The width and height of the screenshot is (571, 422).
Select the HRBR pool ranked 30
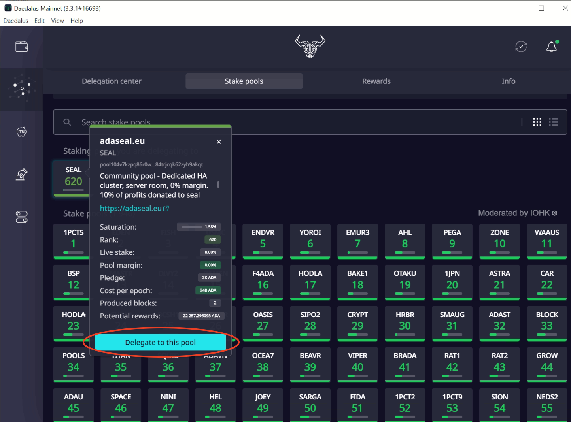[405, 324]
